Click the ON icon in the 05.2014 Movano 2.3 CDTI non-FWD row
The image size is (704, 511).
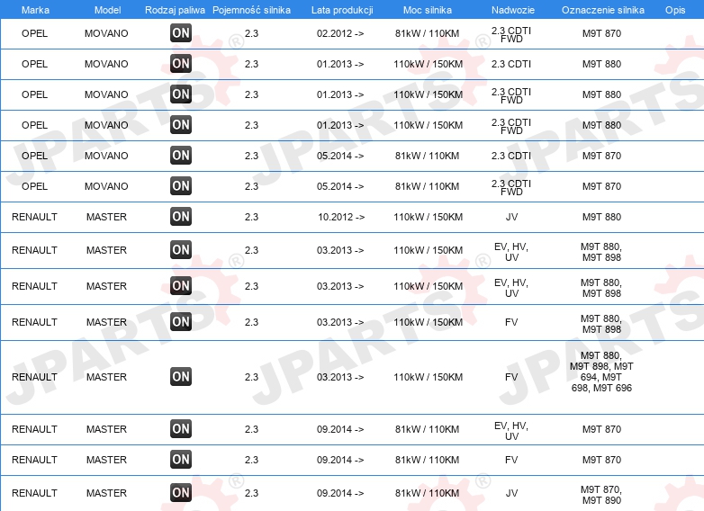181,156
